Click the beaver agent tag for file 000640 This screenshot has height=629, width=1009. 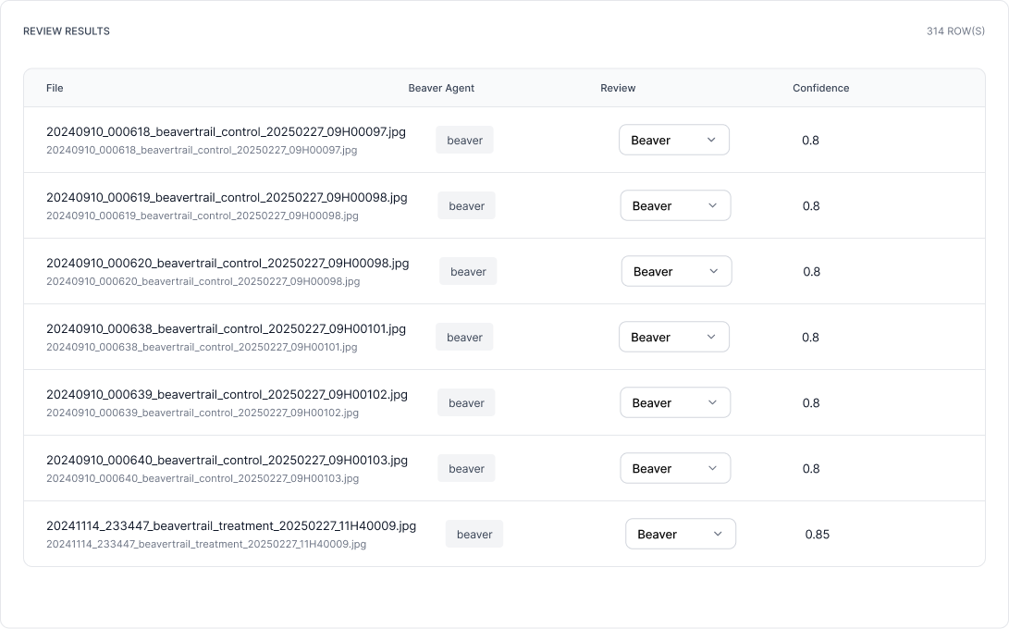(x=467, y=469)
